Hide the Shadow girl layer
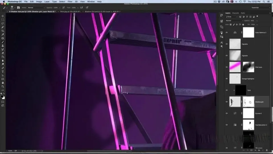The width and height of the screenshot is (273, 154). [x=227, y=102]
